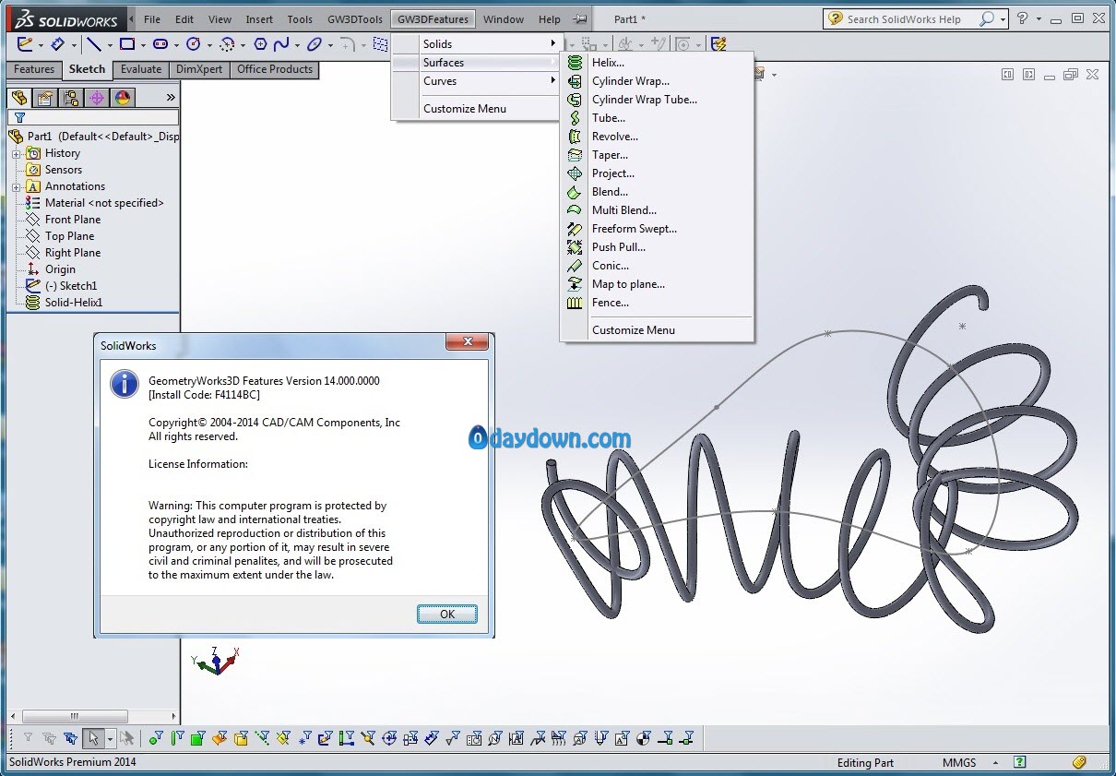Screen dimensions: 1116x776
Task: Choose Freeform Swept from Surfaces menu
Action: pyautogui.click(x=635, y=229)
